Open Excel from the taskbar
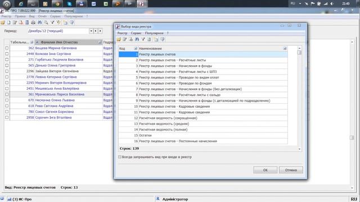 pyautogui.click(x=106, y=4)
